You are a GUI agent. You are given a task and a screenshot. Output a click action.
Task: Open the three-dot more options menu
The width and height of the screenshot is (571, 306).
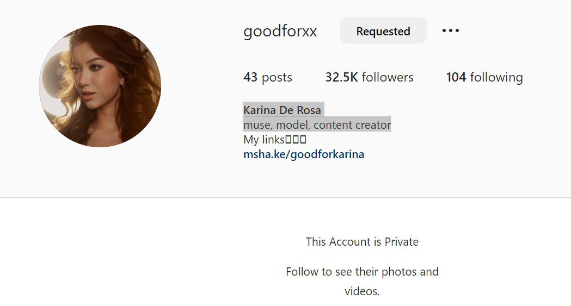(451, 30)
